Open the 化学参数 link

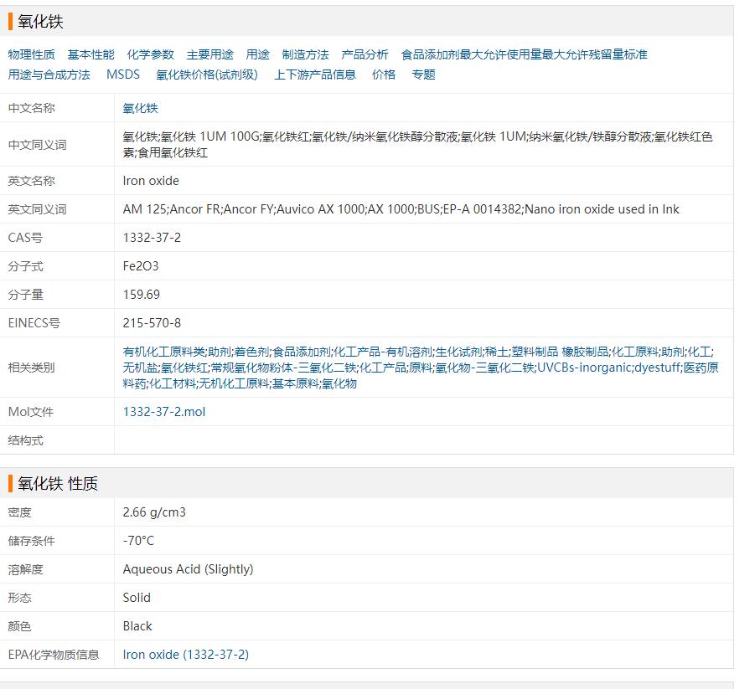tap(151, 54)
